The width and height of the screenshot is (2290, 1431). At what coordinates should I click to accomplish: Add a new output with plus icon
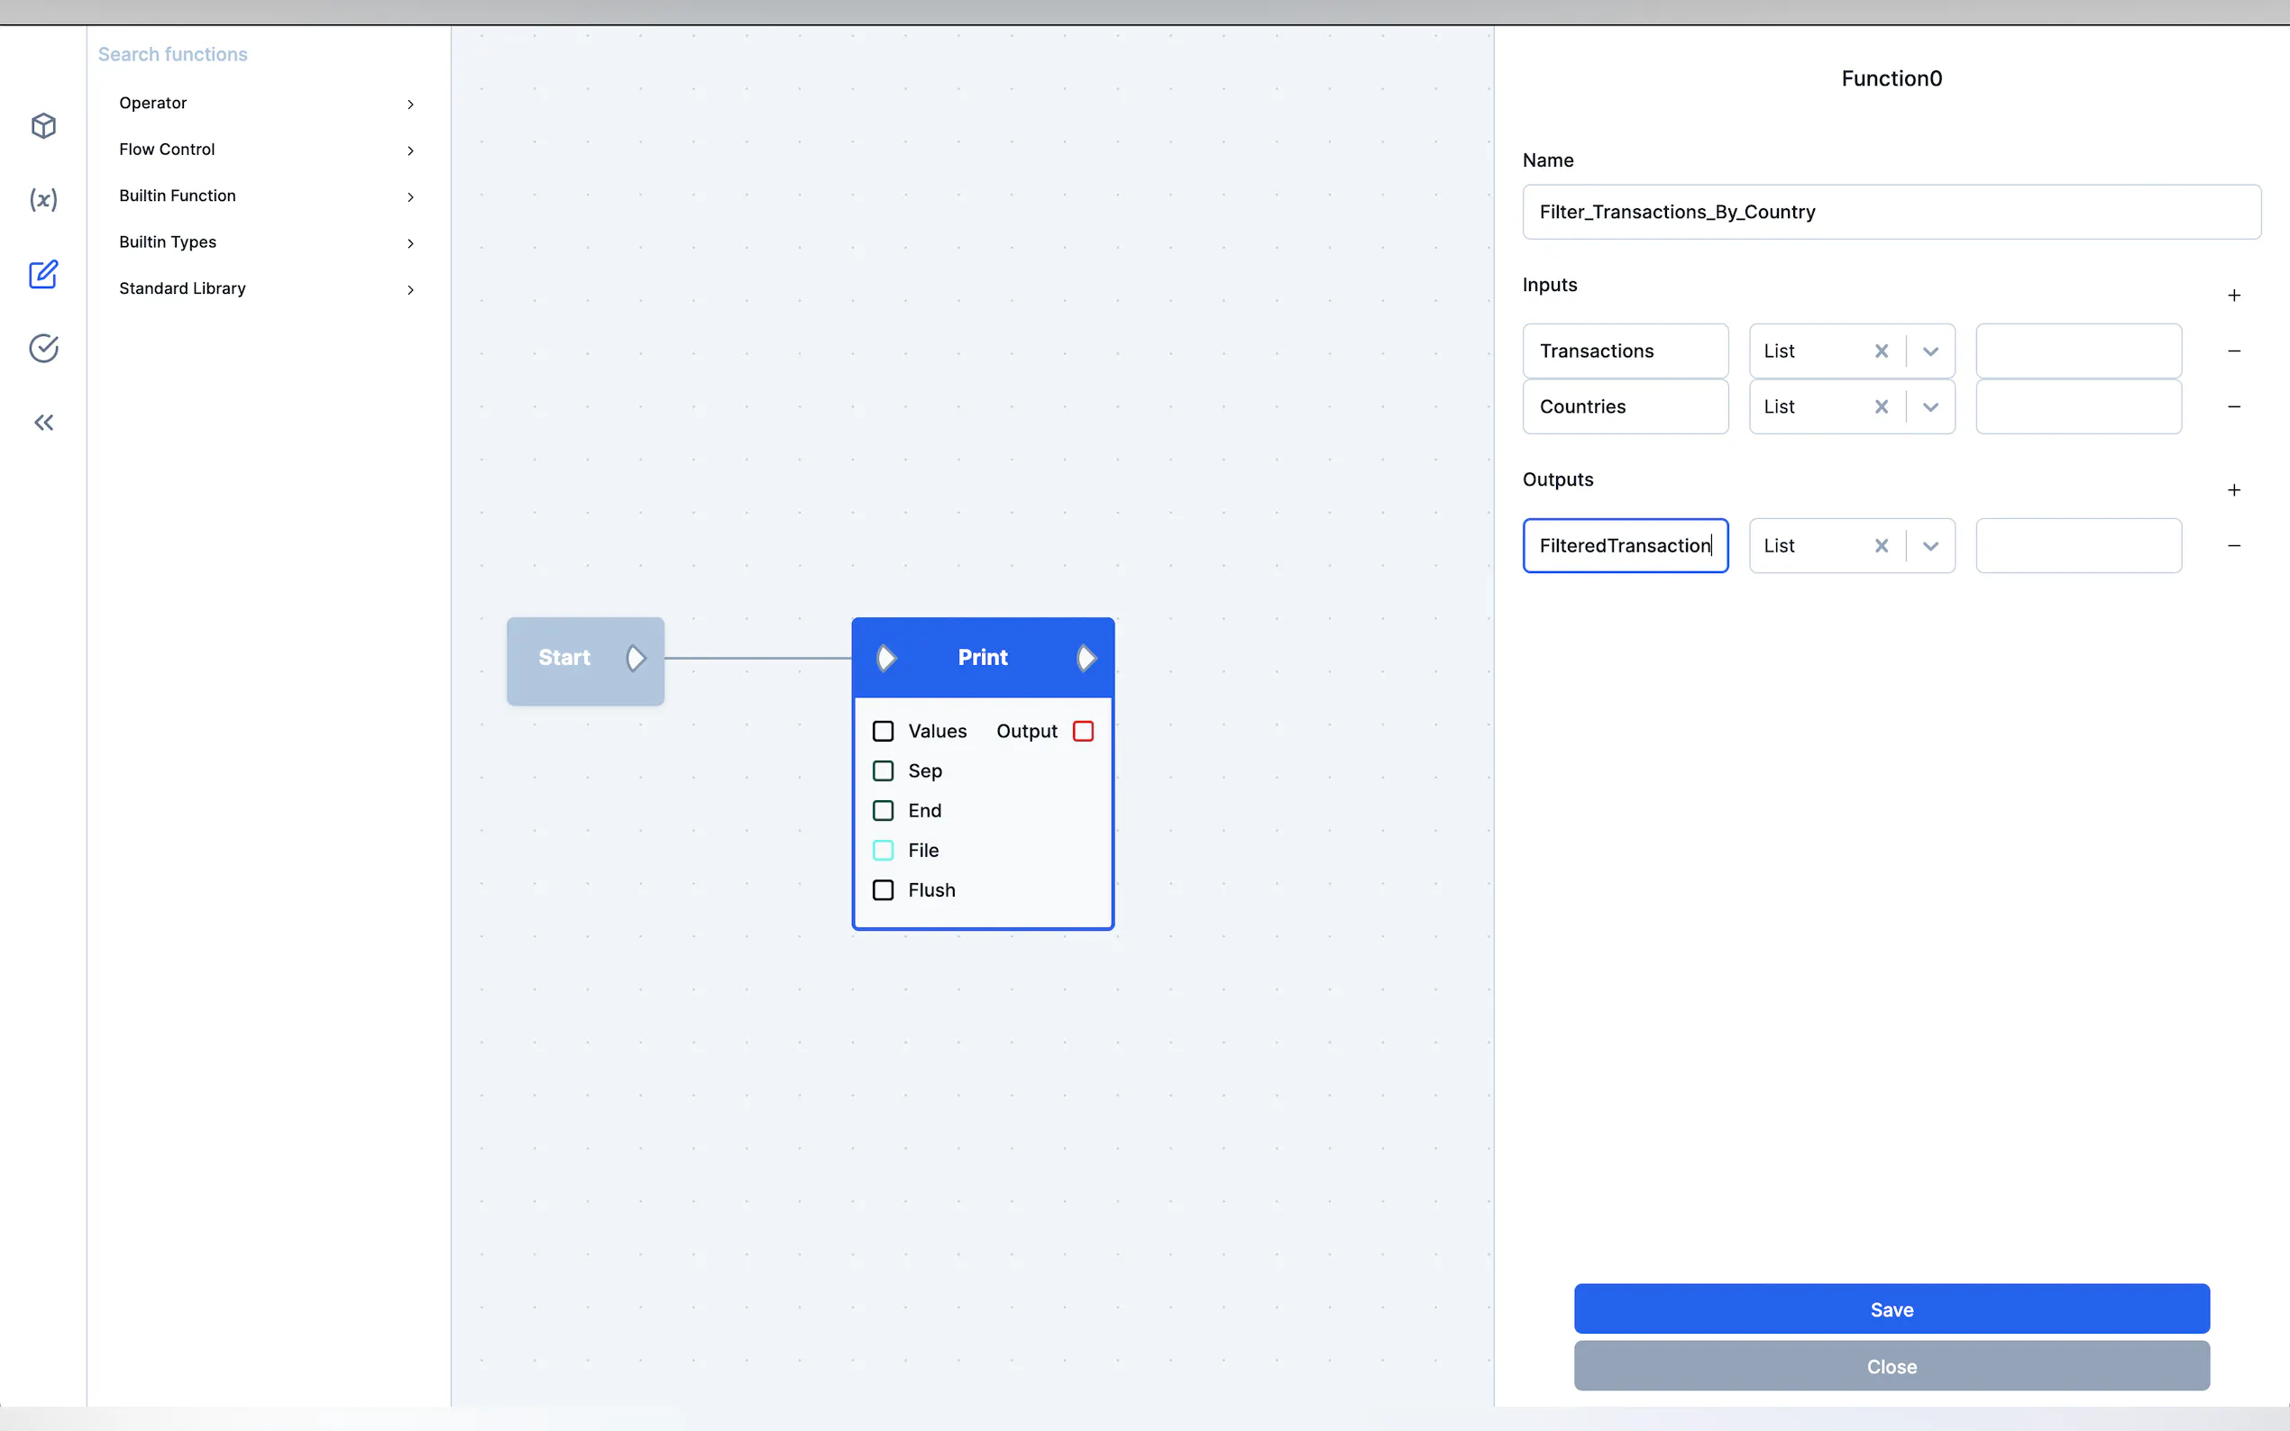[2233, 490]
